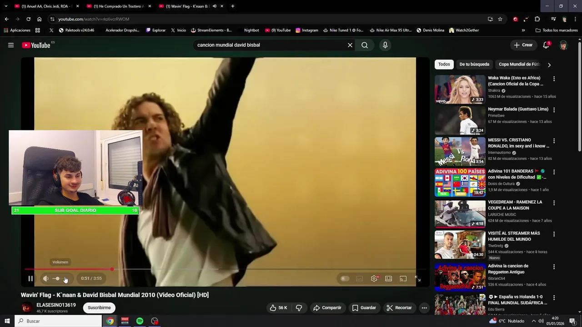Like the video with the thumbs-up

[x=278, y=307]
